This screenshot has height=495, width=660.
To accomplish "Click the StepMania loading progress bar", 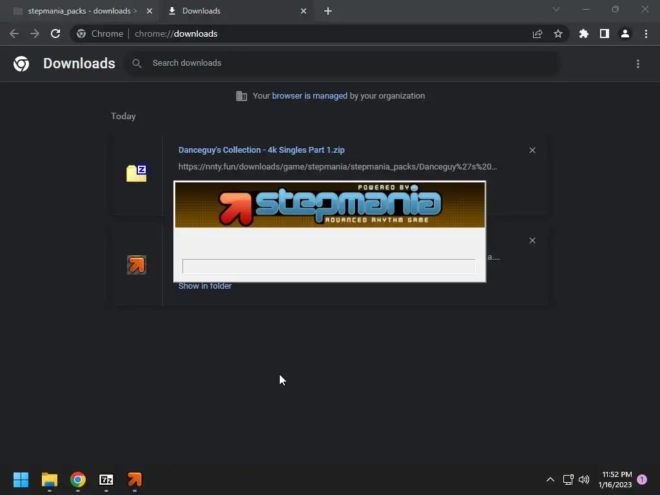I will tap(329, 266).
